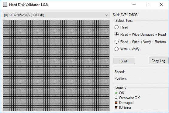Click the Speed label
This screenshot has width=169, height=113.
click(x=120, y=72)
